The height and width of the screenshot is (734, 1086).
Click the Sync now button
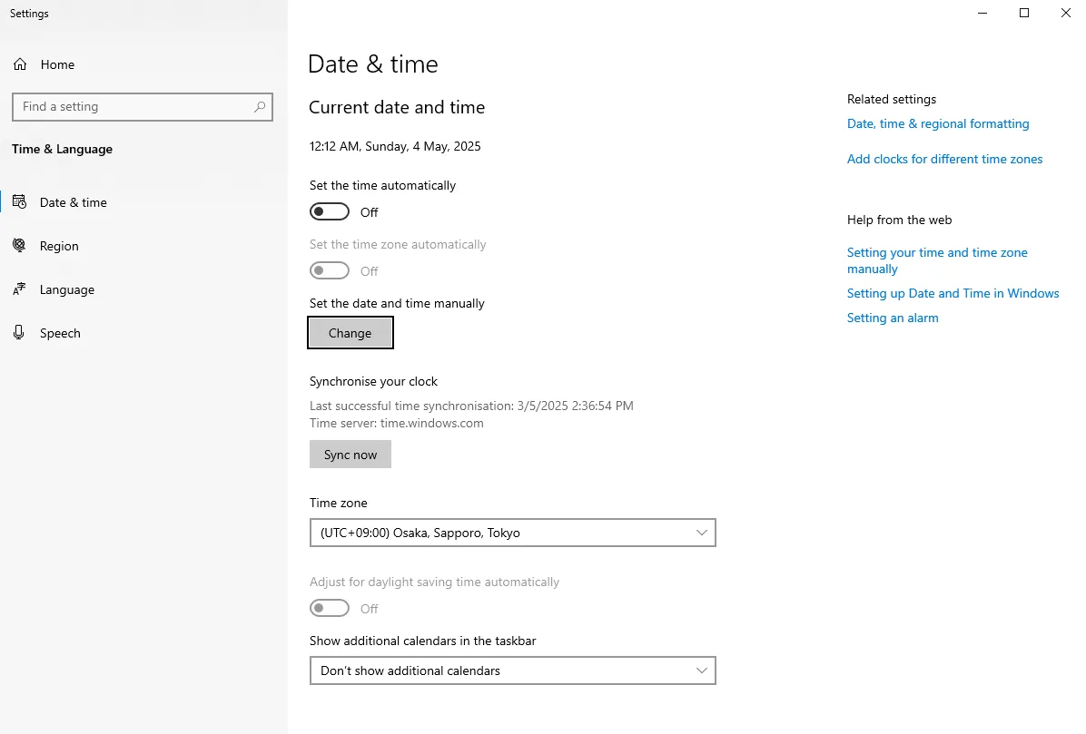click(350, 455)
